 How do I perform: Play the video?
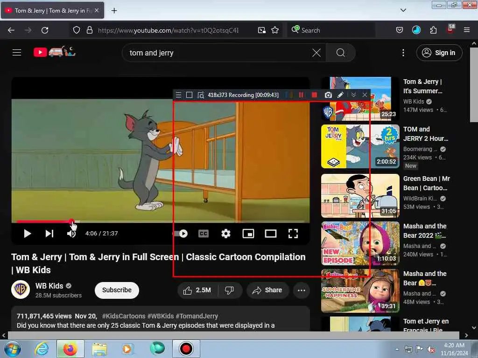tap(28, 234)
